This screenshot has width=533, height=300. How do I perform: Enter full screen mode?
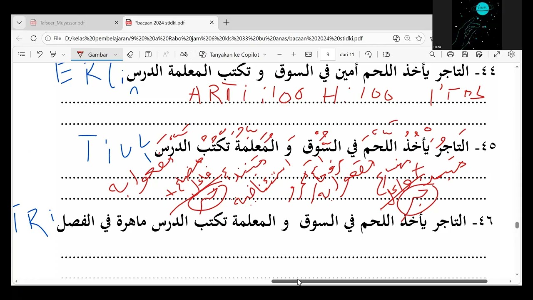click(x=497, y=54)
